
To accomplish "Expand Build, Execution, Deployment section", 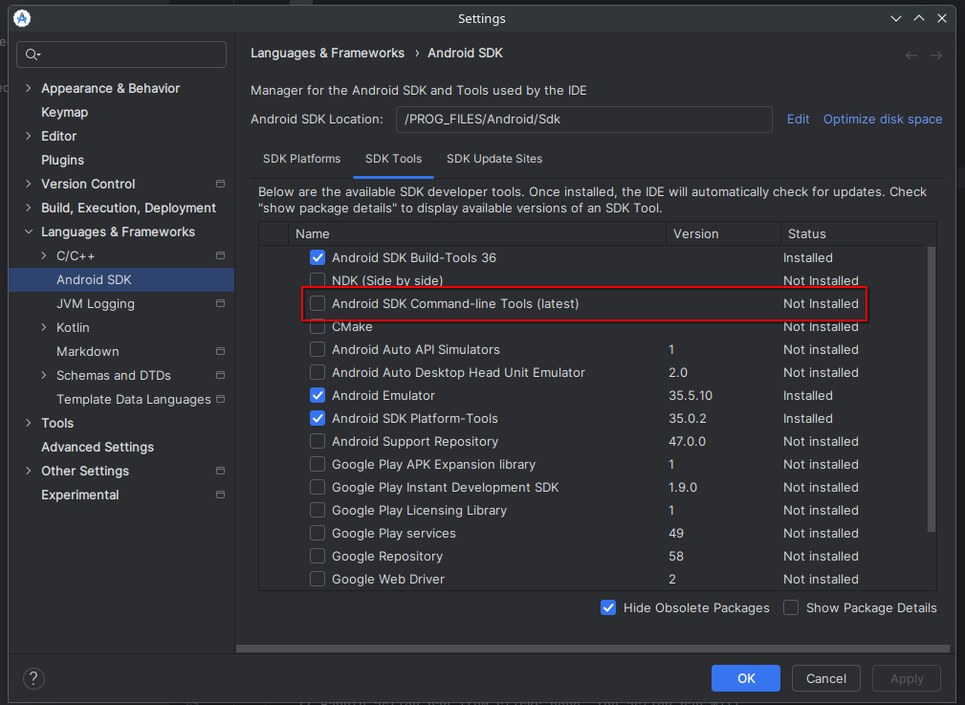I will [29, 208].
